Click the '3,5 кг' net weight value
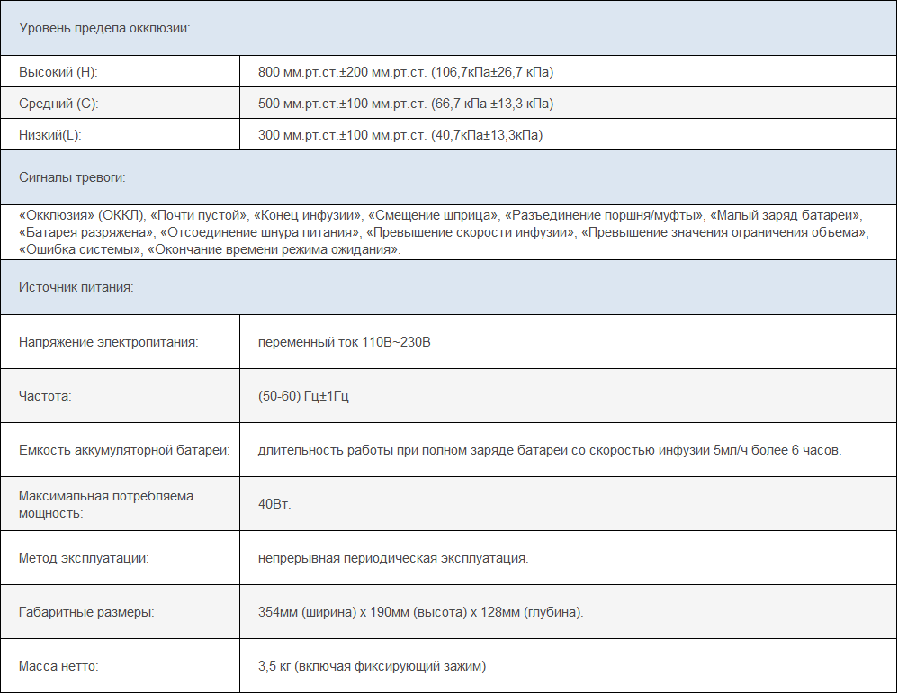Screen dimensions: 898x694 tap(372, 666)
